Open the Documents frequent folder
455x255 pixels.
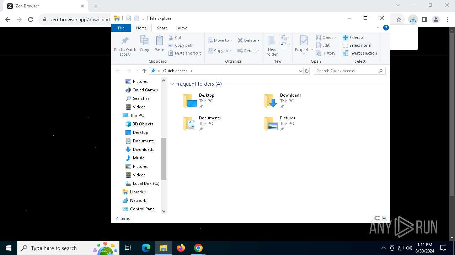[202, 124]
